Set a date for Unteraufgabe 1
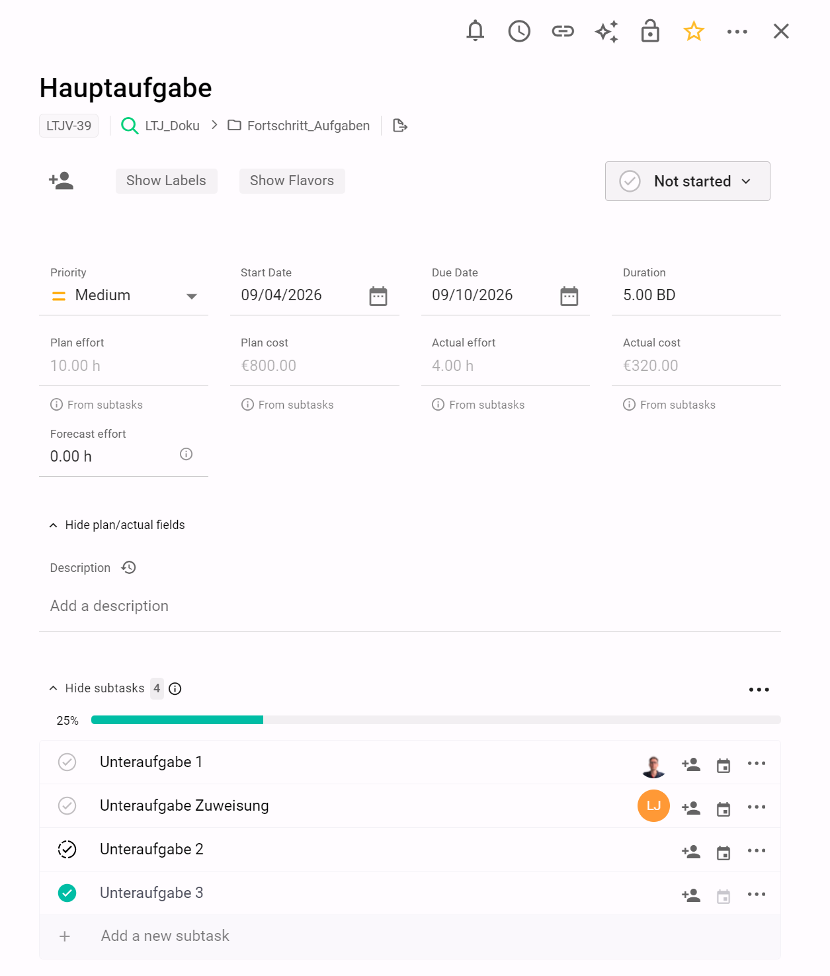This screenshot has width=830, height=976. pyautogui.click(x=724, y=765)
